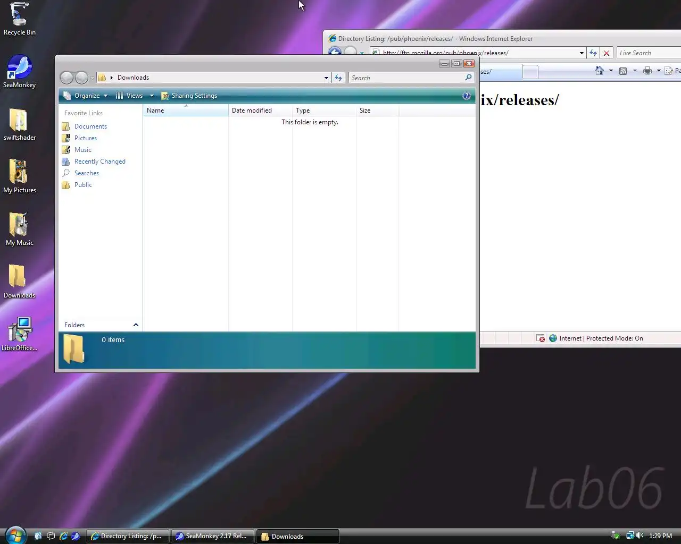
Task: Select the LibreOffice installer desktop icon
Action: 20,335
